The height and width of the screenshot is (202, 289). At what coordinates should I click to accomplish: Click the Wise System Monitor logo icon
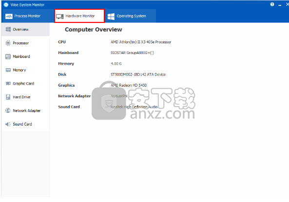click(x=6, y=4)
